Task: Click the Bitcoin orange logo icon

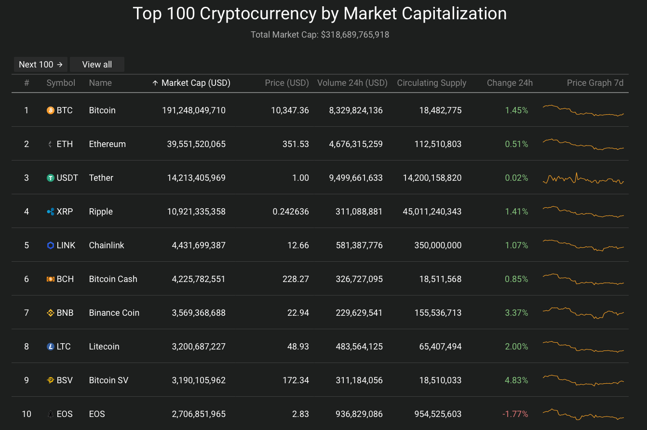Action: [51, 110]
